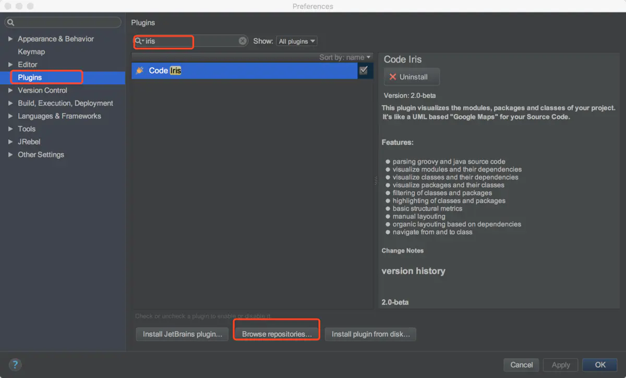Select Keymap in settings sidebar
Viewport: 626px width, 378px height.
pos(31,52)
